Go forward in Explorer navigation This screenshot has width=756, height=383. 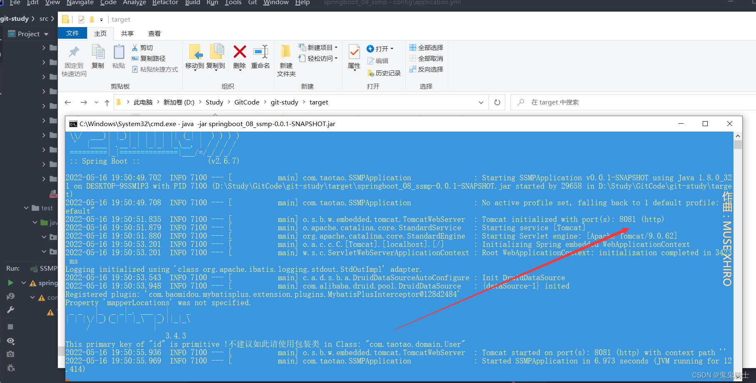pos(84,102)
